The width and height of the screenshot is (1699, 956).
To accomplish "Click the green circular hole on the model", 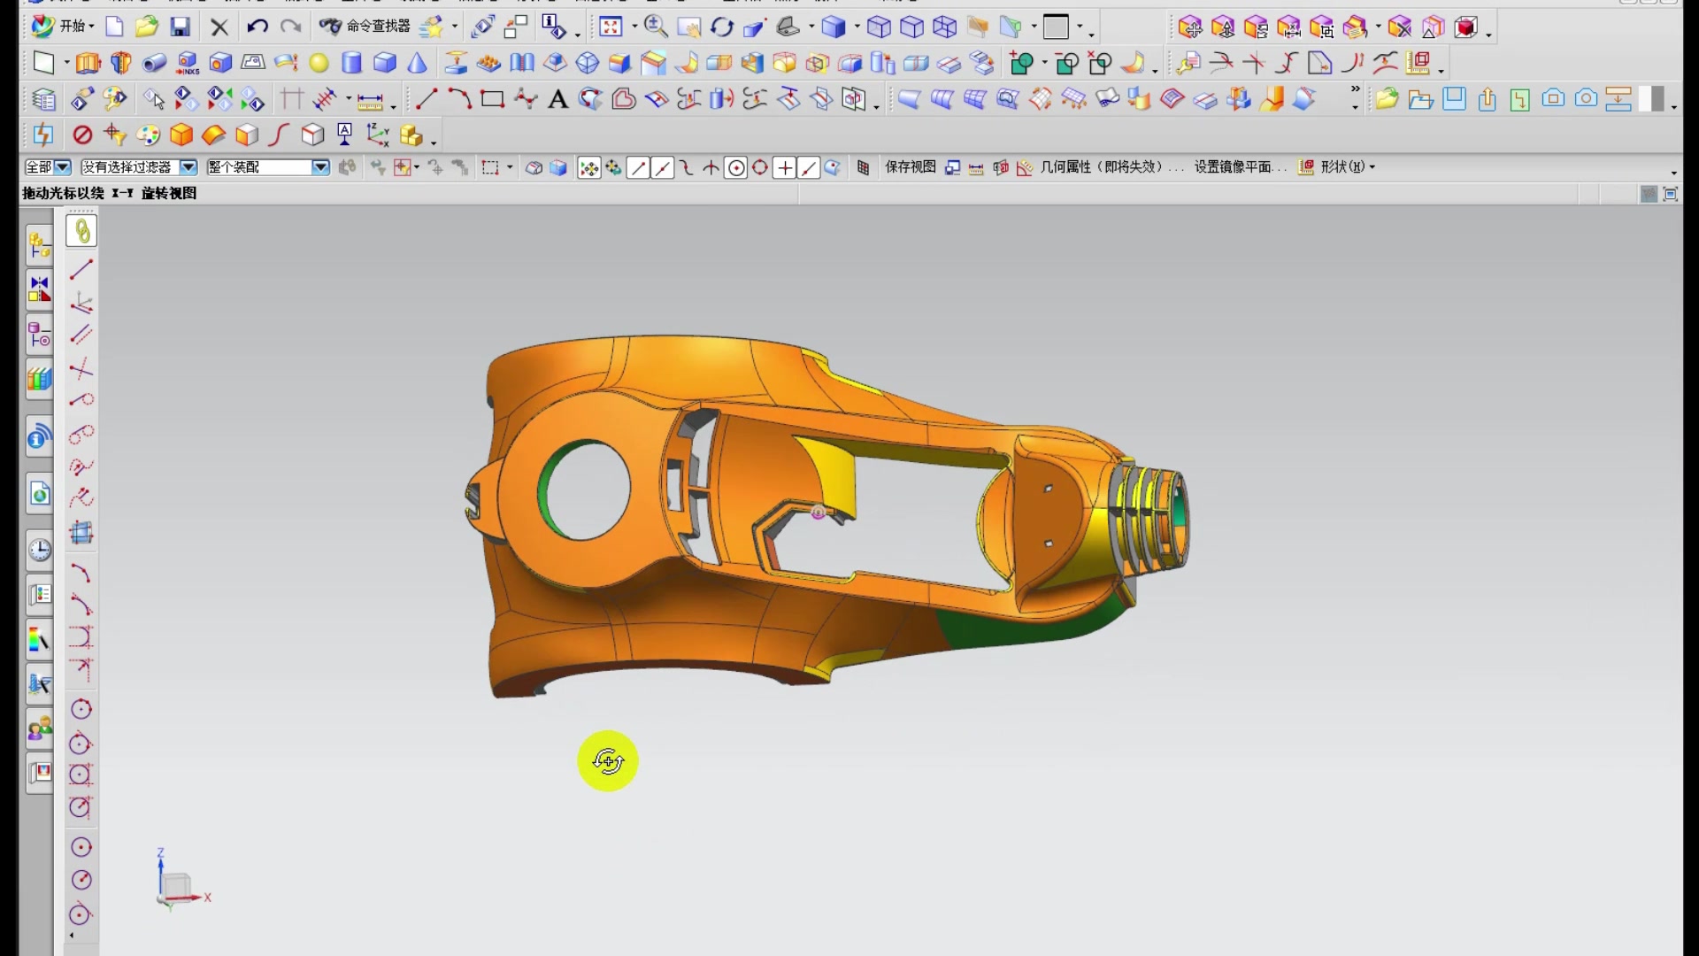I will click(583, 490).
